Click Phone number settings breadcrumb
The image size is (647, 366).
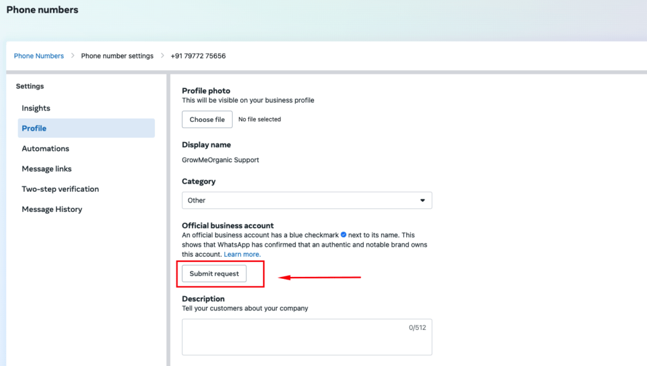tap(117, 56)
